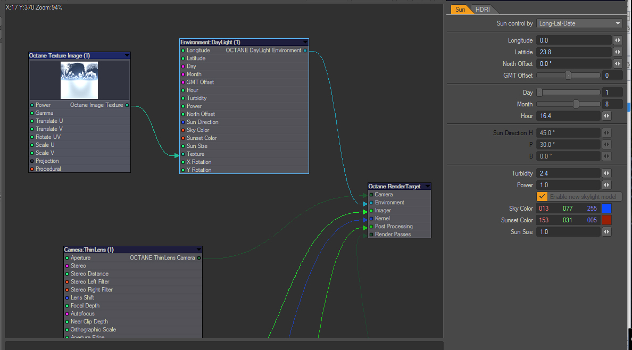This screenshot has width=632, height=350.
Task: Click the Turbidity input connector
Action: click(x=183, y=98)
